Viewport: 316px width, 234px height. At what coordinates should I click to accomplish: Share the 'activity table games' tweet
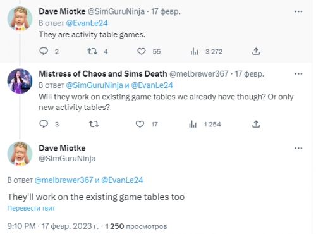coord(256,51)
